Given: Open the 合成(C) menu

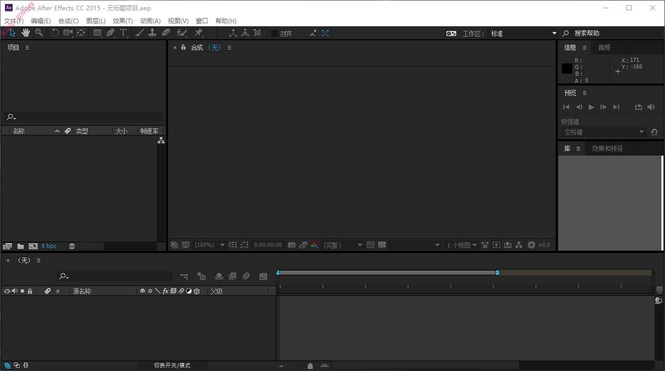Looking at the screenshot, I should tap(69, 21).
